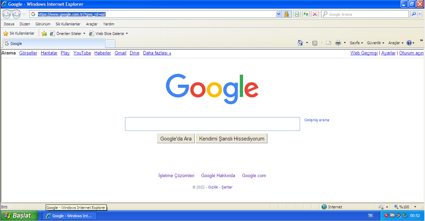Click the Kendimi Şanslı Hissediyorum button
Image resolution: width=425 pixels, height=221 pixels.
(x=232, y=139)
